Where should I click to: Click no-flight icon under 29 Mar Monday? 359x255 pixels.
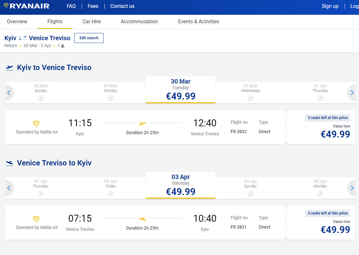pyautogui.click(x=111, y=98)
